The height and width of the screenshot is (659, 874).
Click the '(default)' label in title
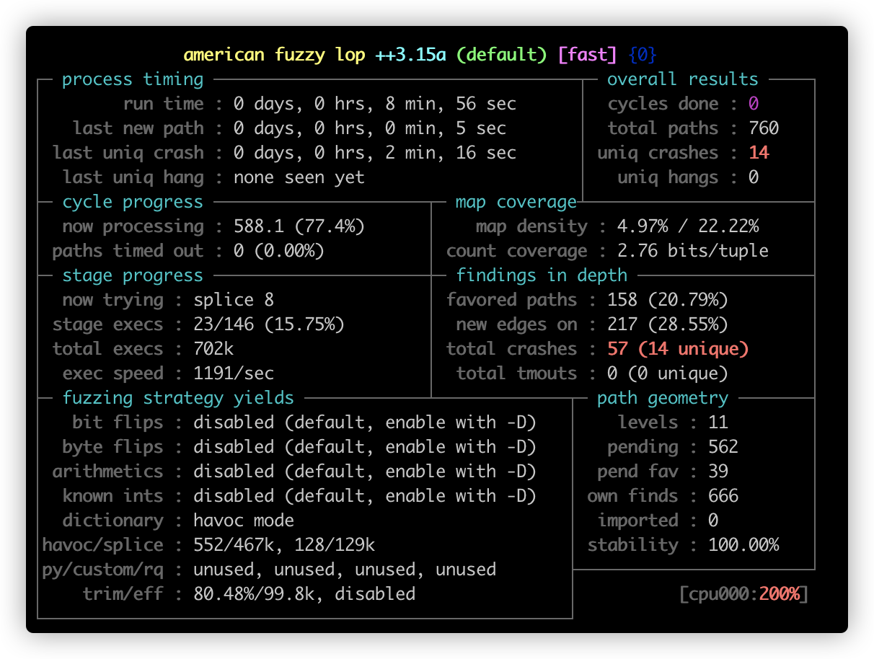pyautogui.click(x=503, y=56)
